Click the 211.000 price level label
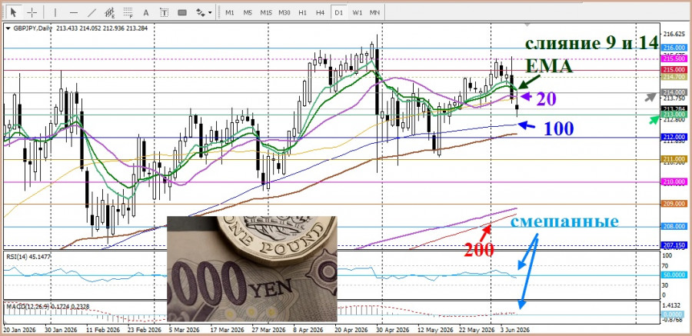Screen dimensions: 692x336 pyautogui.click(x=674, y=159)
